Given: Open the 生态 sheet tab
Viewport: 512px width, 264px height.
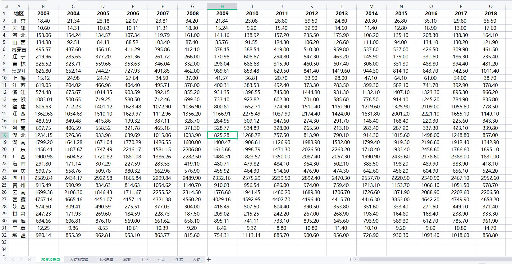Looking at the screenshot, I should click(x=179, y=260).
